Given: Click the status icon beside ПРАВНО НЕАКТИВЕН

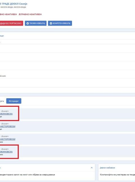Looking at the screenshot, I should 19,14.
